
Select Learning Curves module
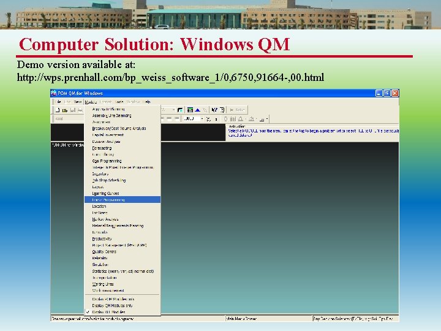point(123,193)
